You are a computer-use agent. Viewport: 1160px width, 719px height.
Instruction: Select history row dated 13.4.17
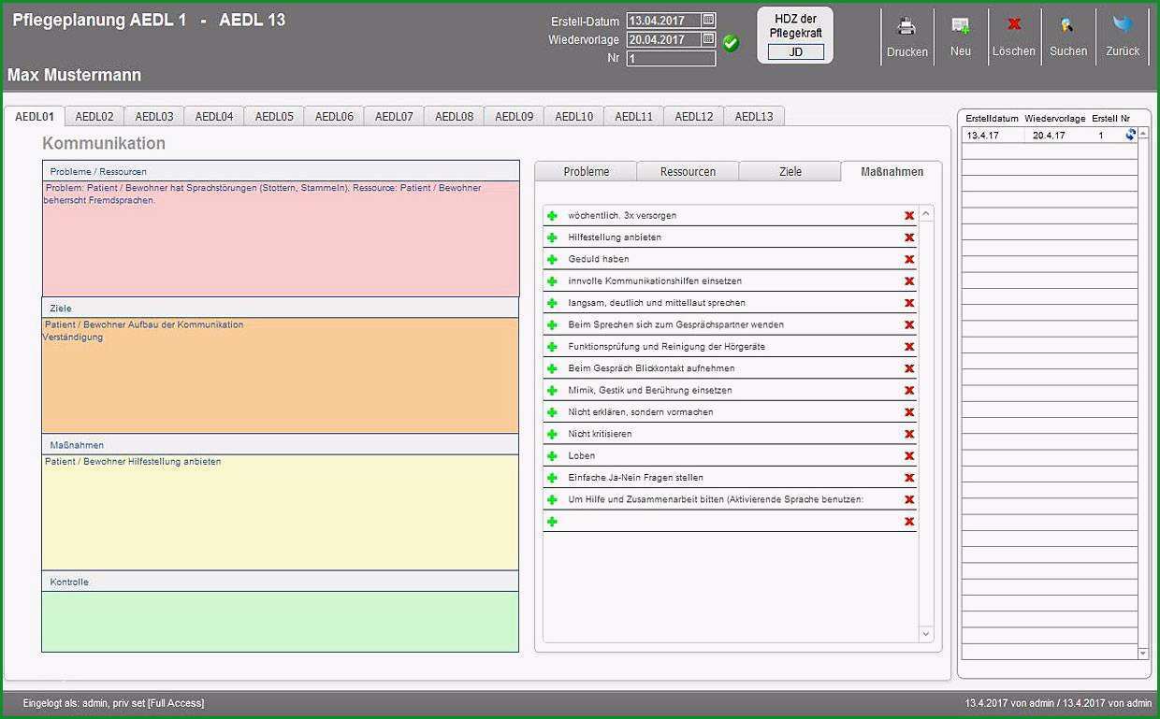click(1050, 136)
